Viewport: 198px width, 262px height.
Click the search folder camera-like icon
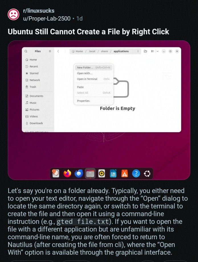tap(145, 51)
